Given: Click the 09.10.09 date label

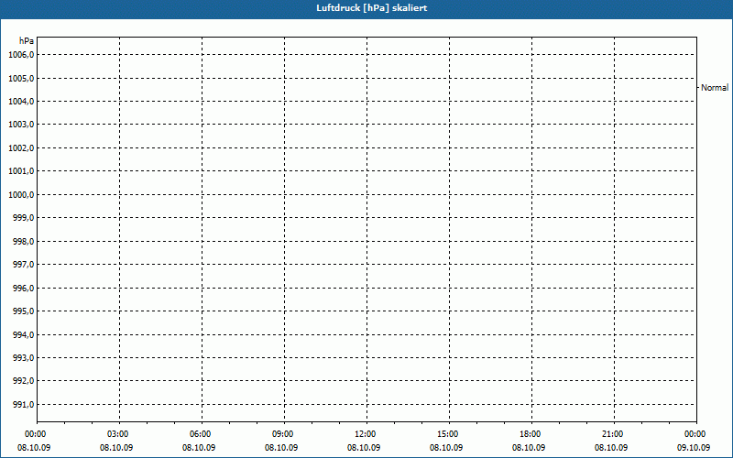Looking at the screenshot, I should coord(694,448).
